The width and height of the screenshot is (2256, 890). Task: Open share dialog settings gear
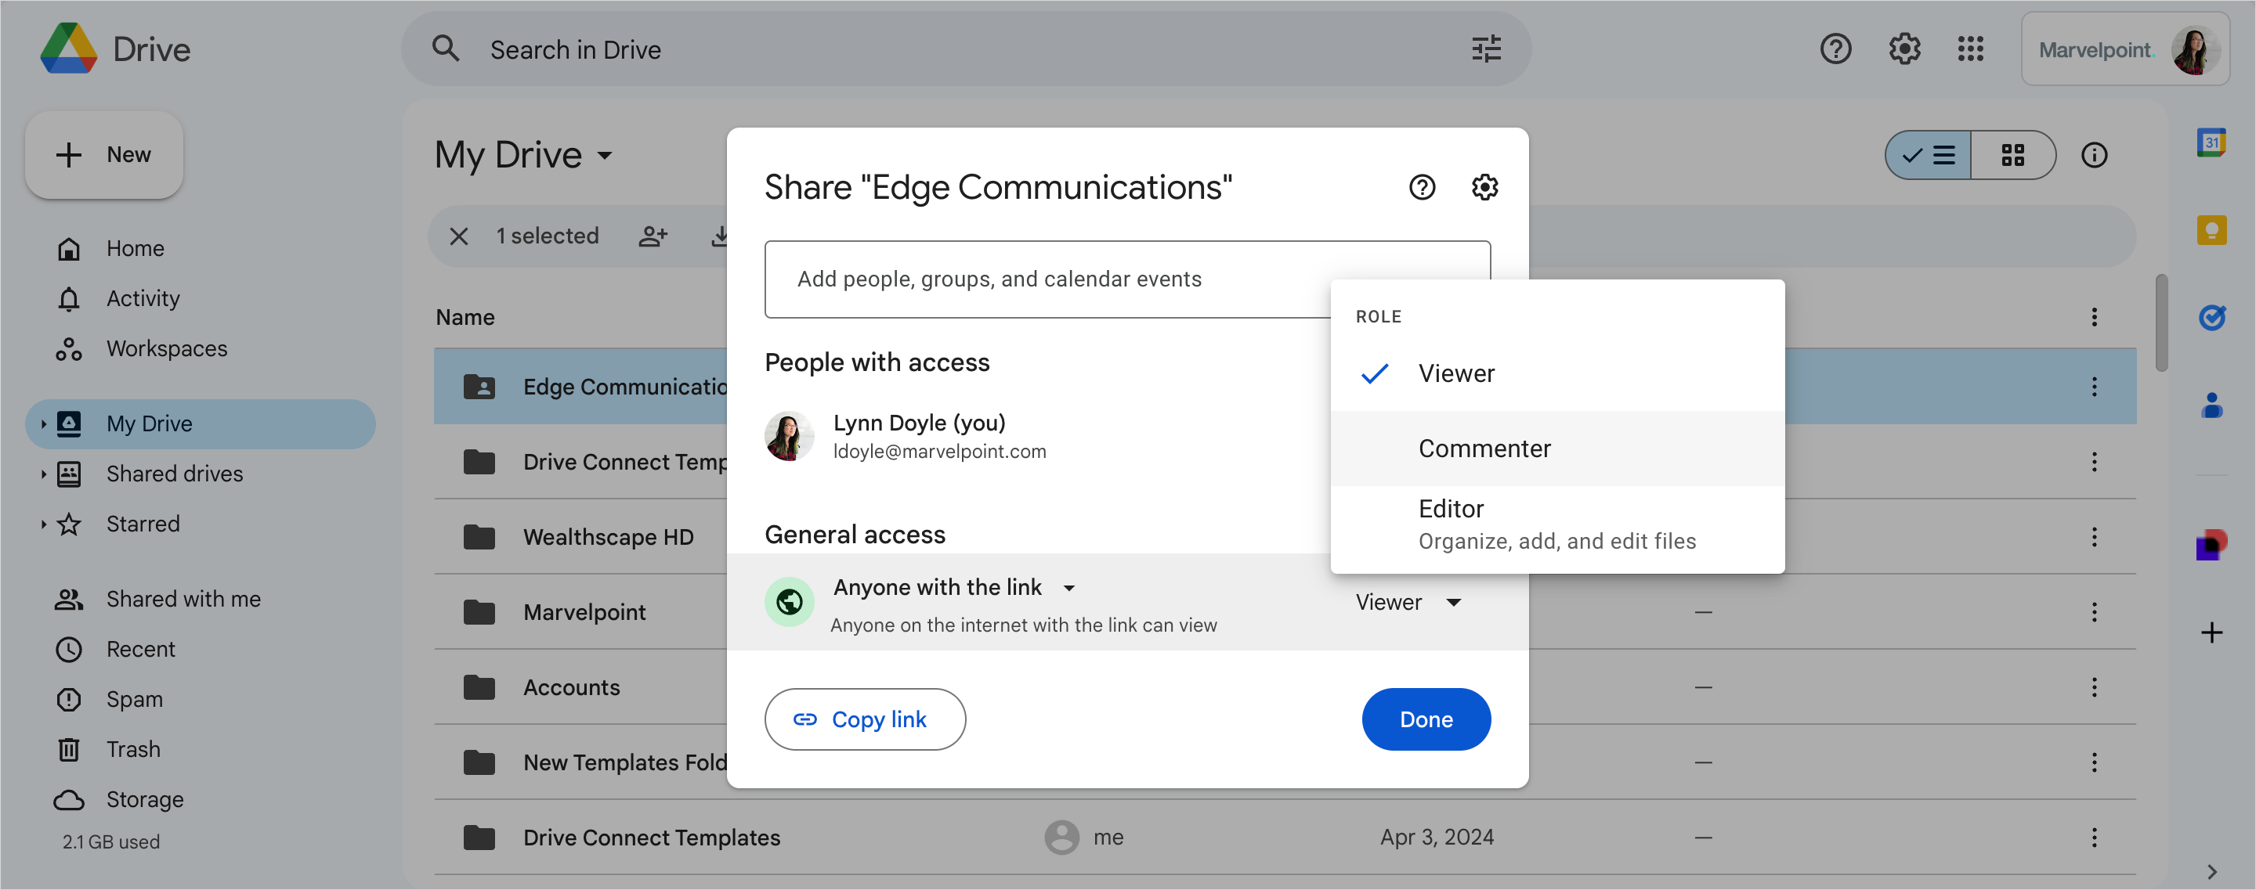click(1484, 187)
